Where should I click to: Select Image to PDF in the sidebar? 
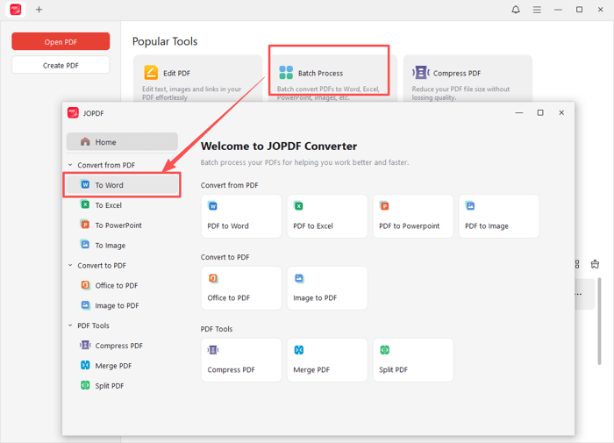coord(122,305)
